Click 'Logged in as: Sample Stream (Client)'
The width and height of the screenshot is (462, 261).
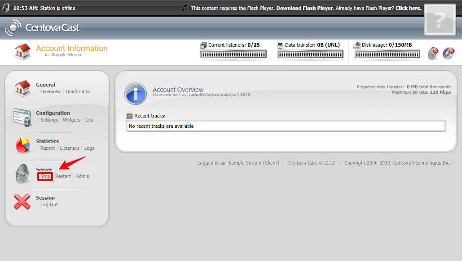[238, 163]
